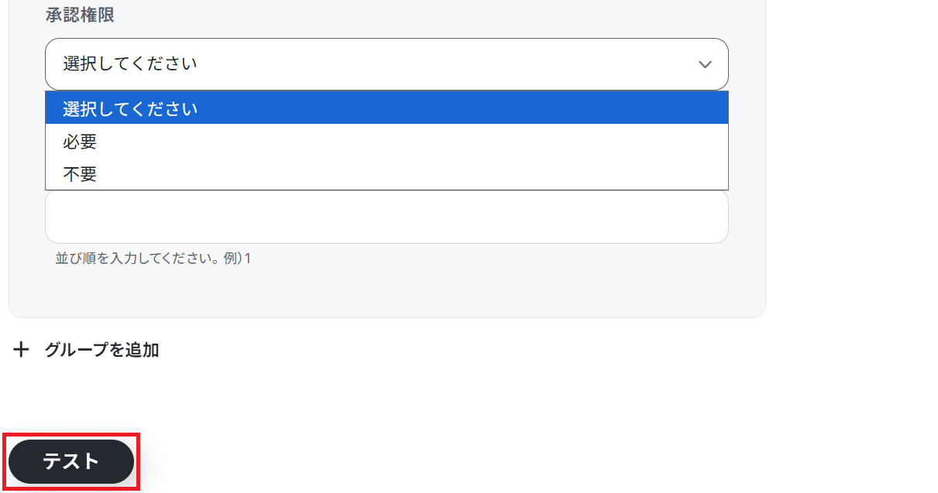Screen dimensions: 938x493
Task: Open the 承認権限 combo box
Action: [386, 64]
